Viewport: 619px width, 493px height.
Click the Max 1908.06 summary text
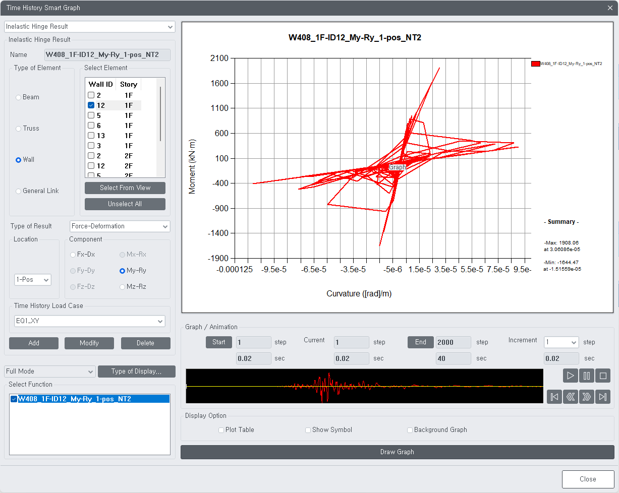point(561,246)
